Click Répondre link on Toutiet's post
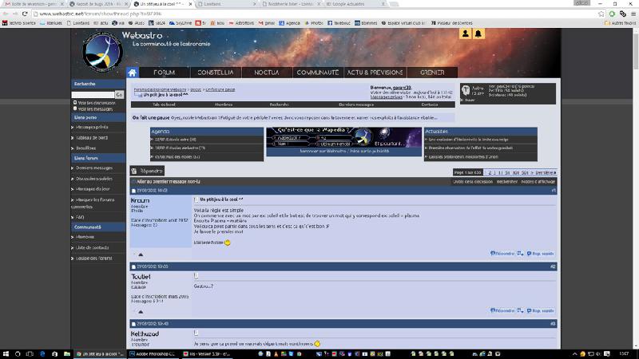The width and height of the screenshot is (639, 359). coord(502,310)
